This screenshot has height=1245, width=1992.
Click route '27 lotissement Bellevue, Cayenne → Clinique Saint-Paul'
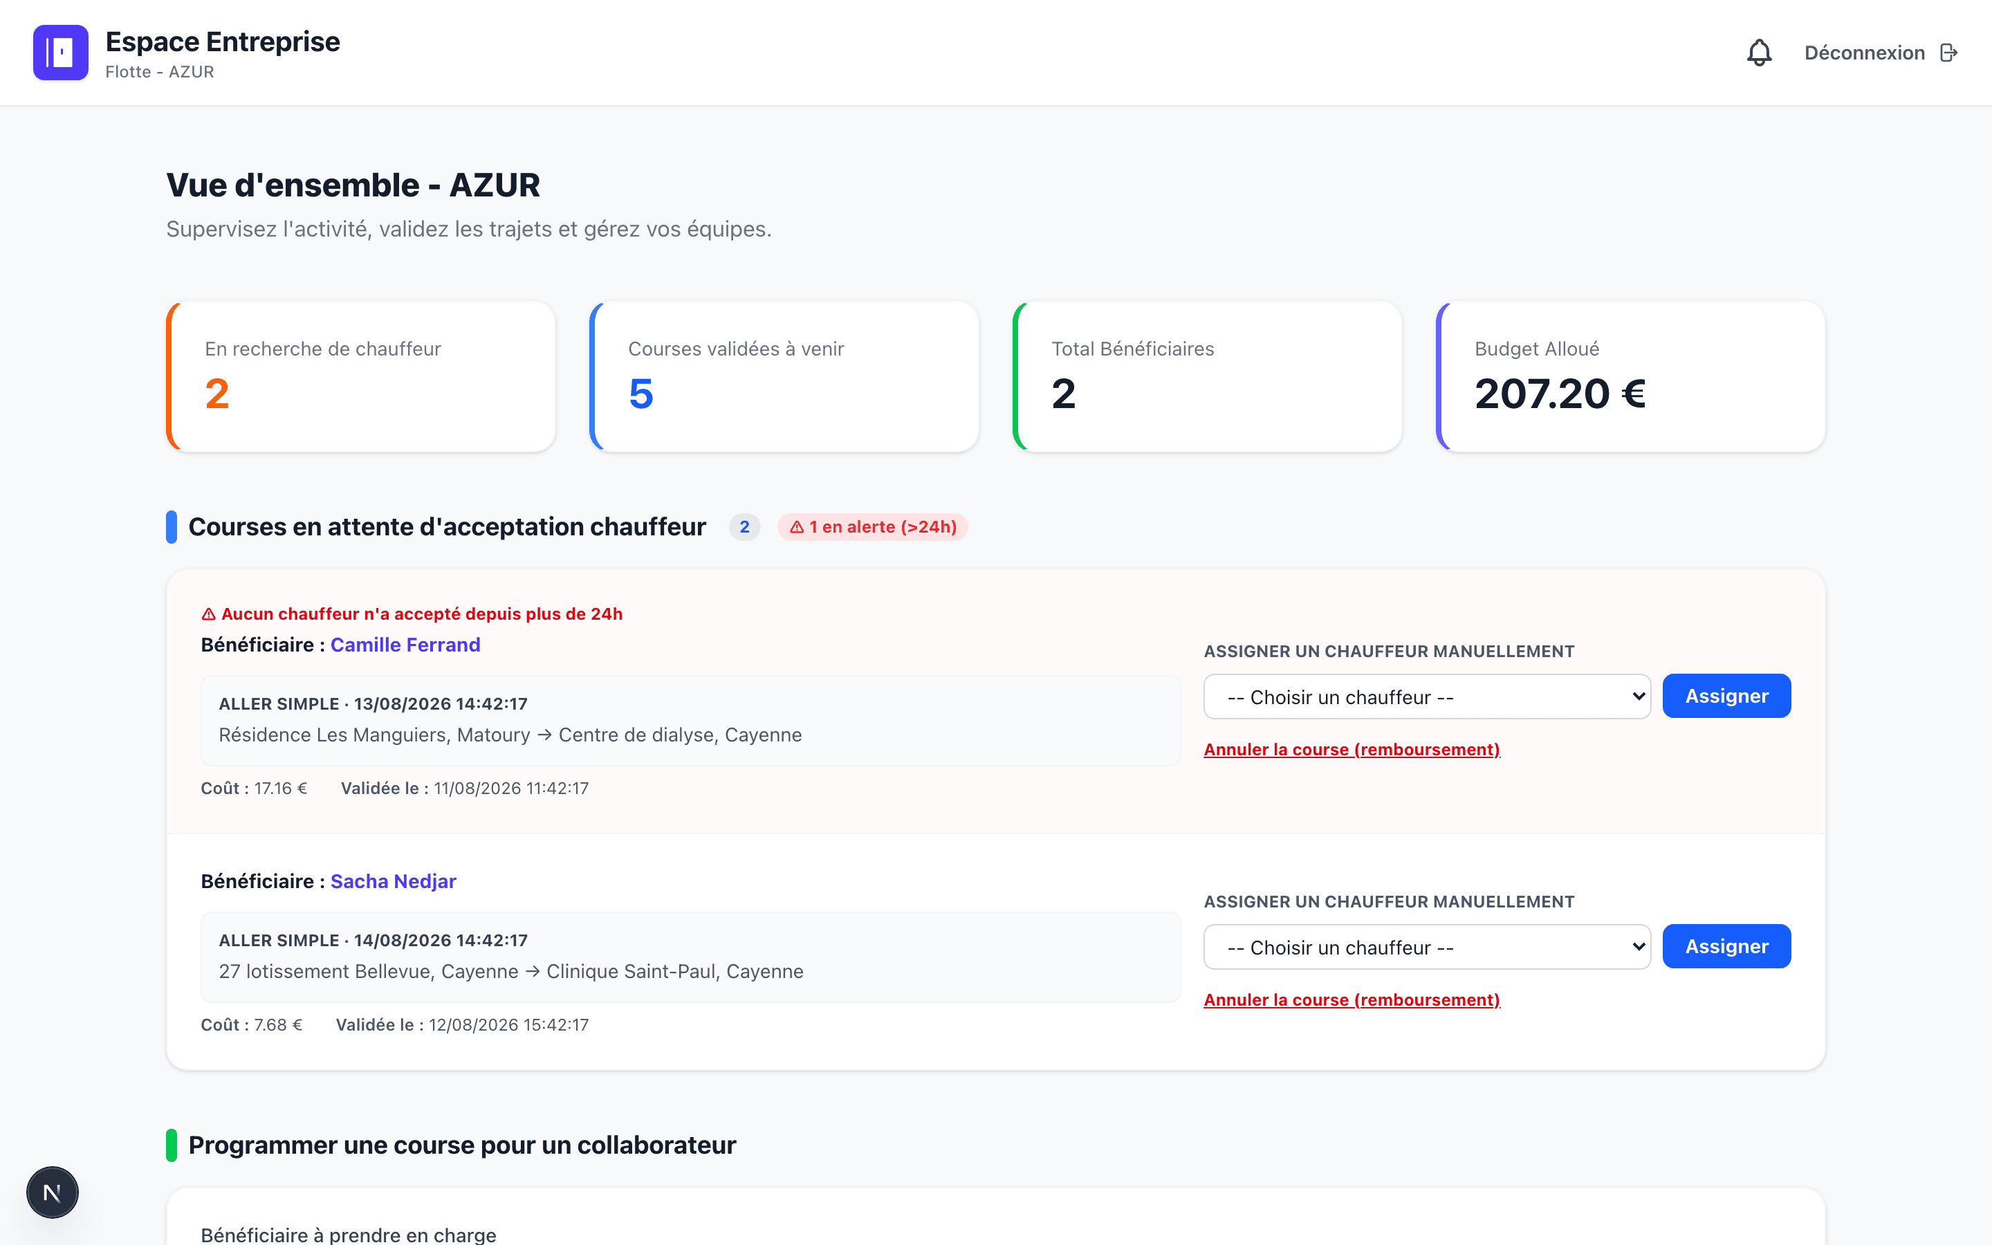click(x=511, y=972)
